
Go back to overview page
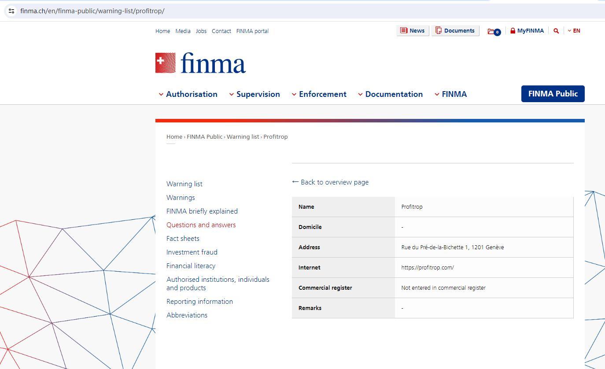(x=330, y=182)
